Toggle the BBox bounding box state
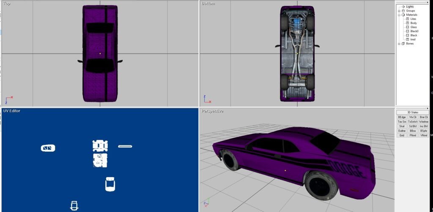 point(413,131)
